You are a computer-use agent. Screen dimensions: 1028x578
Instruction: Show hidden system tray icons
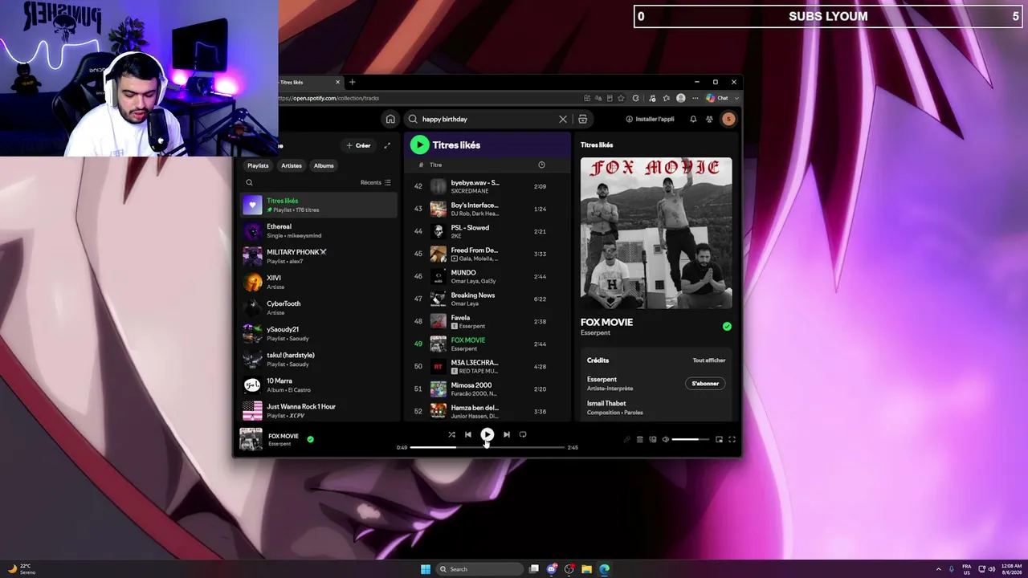(938, 569)
